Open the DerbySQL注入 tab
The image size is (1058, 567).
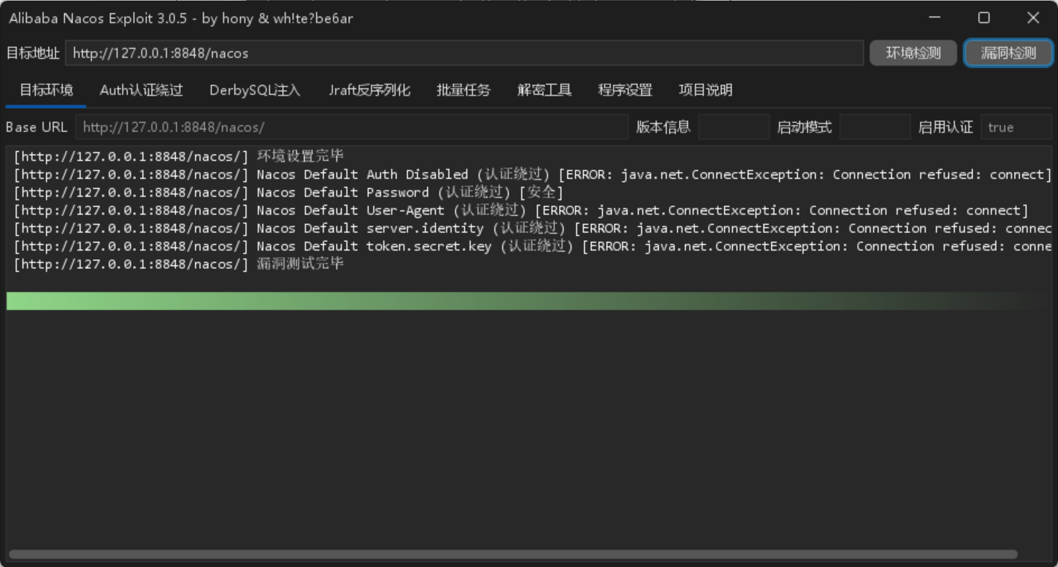[x=255, y=90]
